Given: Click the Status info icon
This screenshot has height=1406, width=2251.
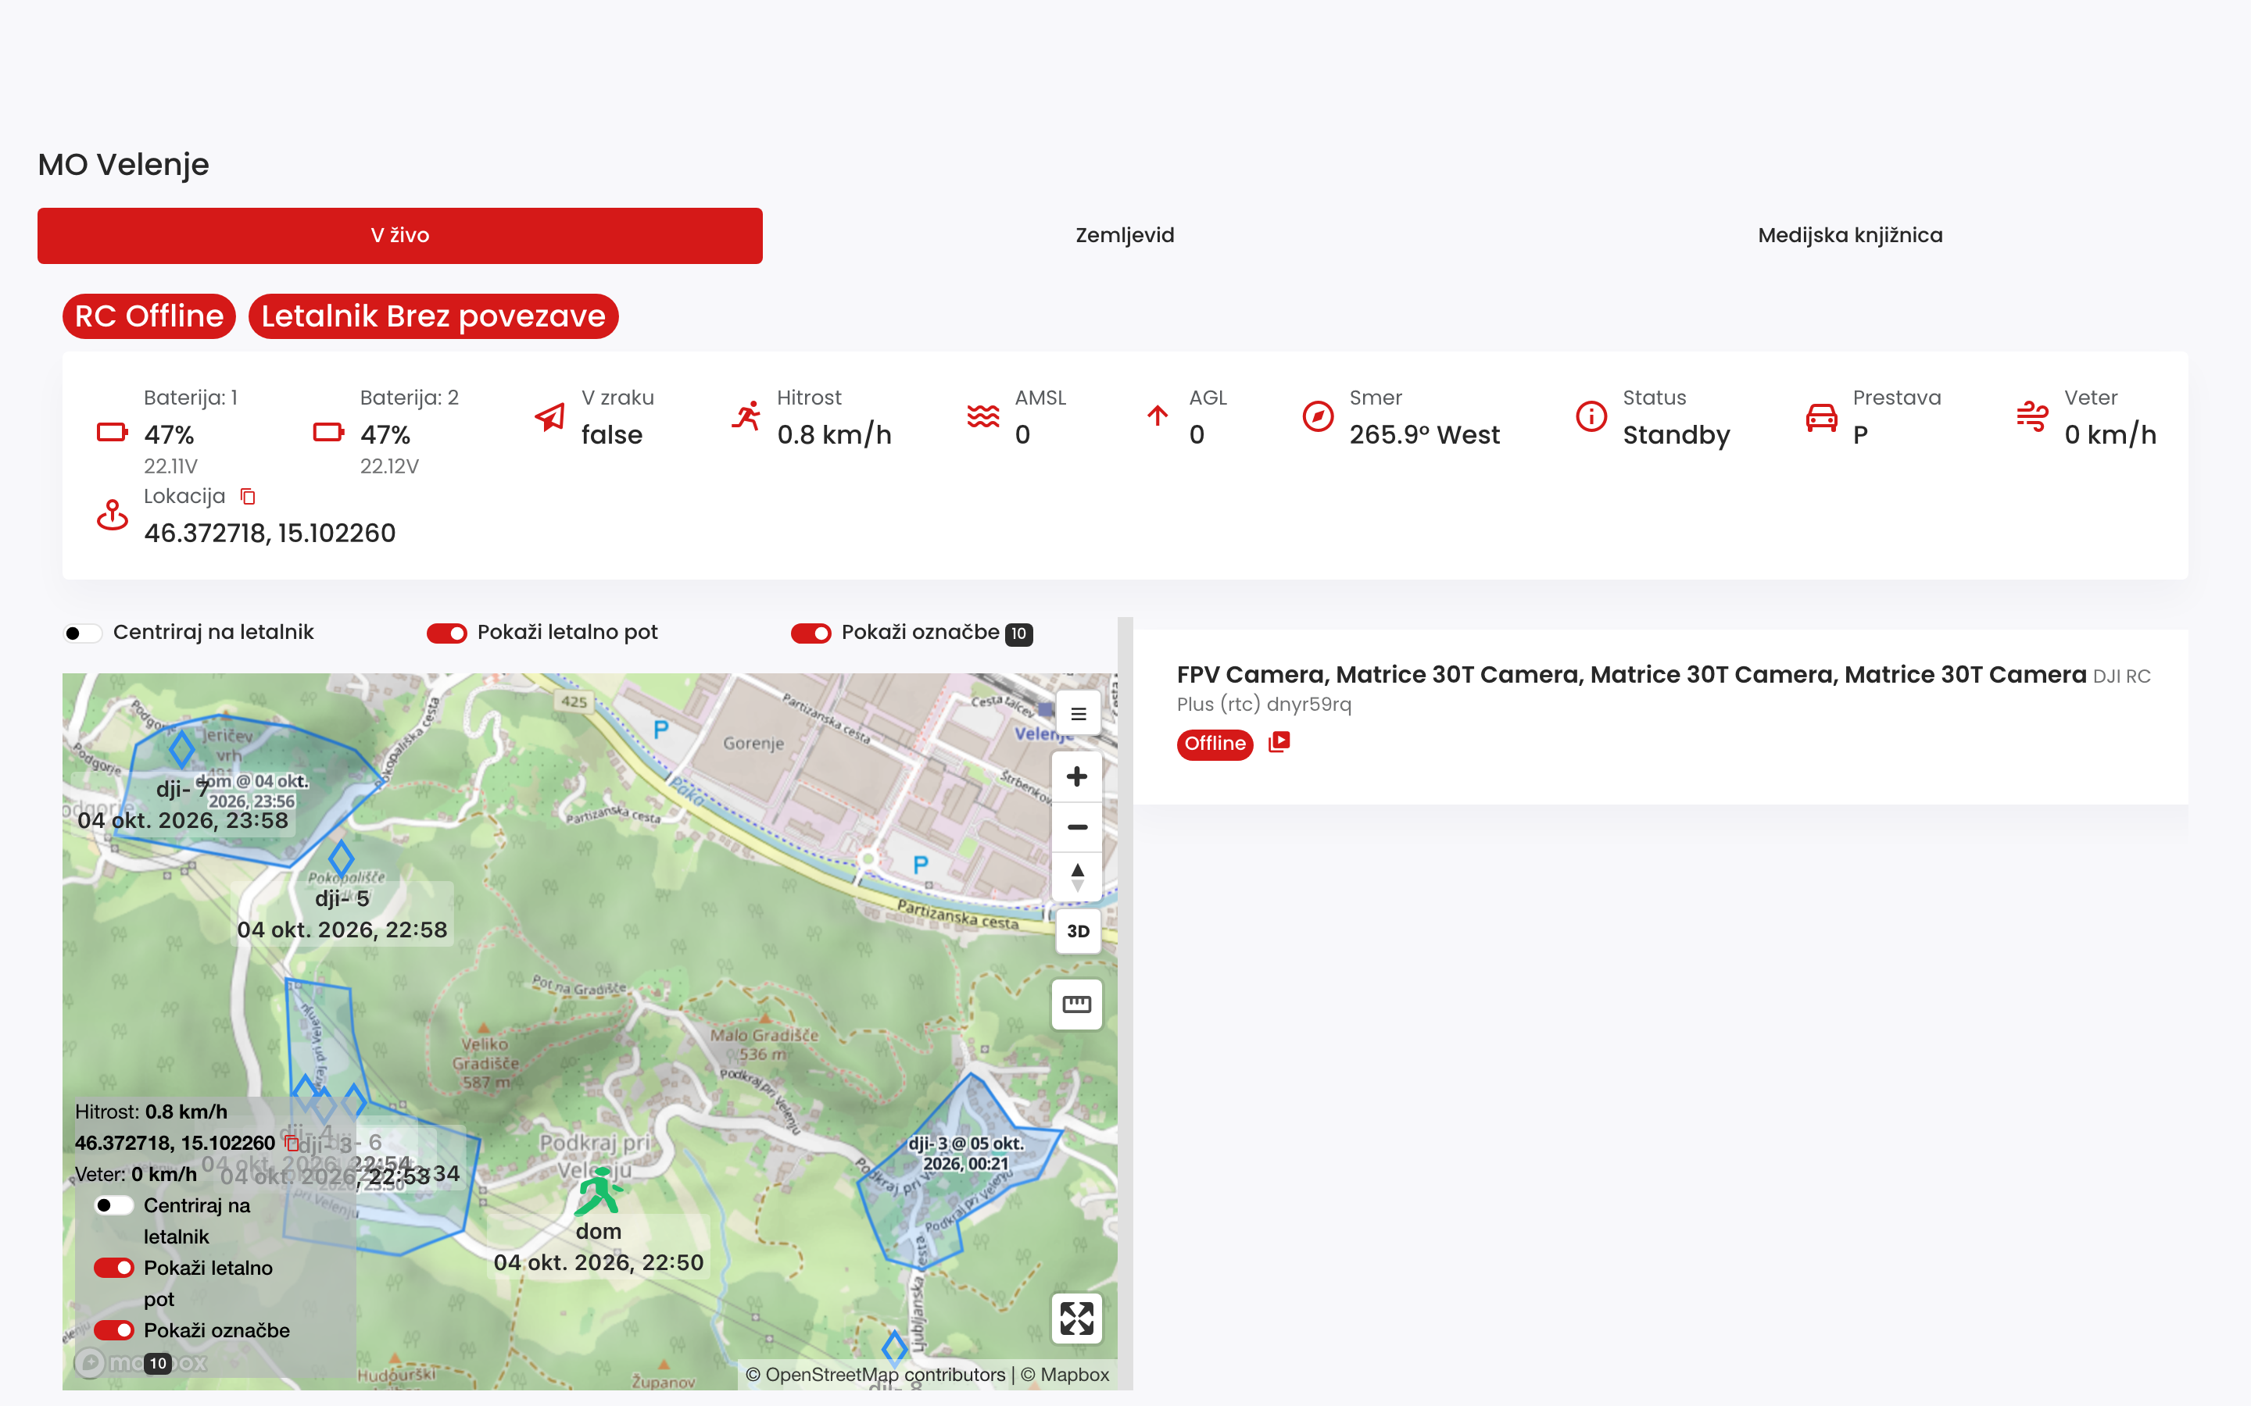Looking at the screenshot, I should tap(1591, 416).
